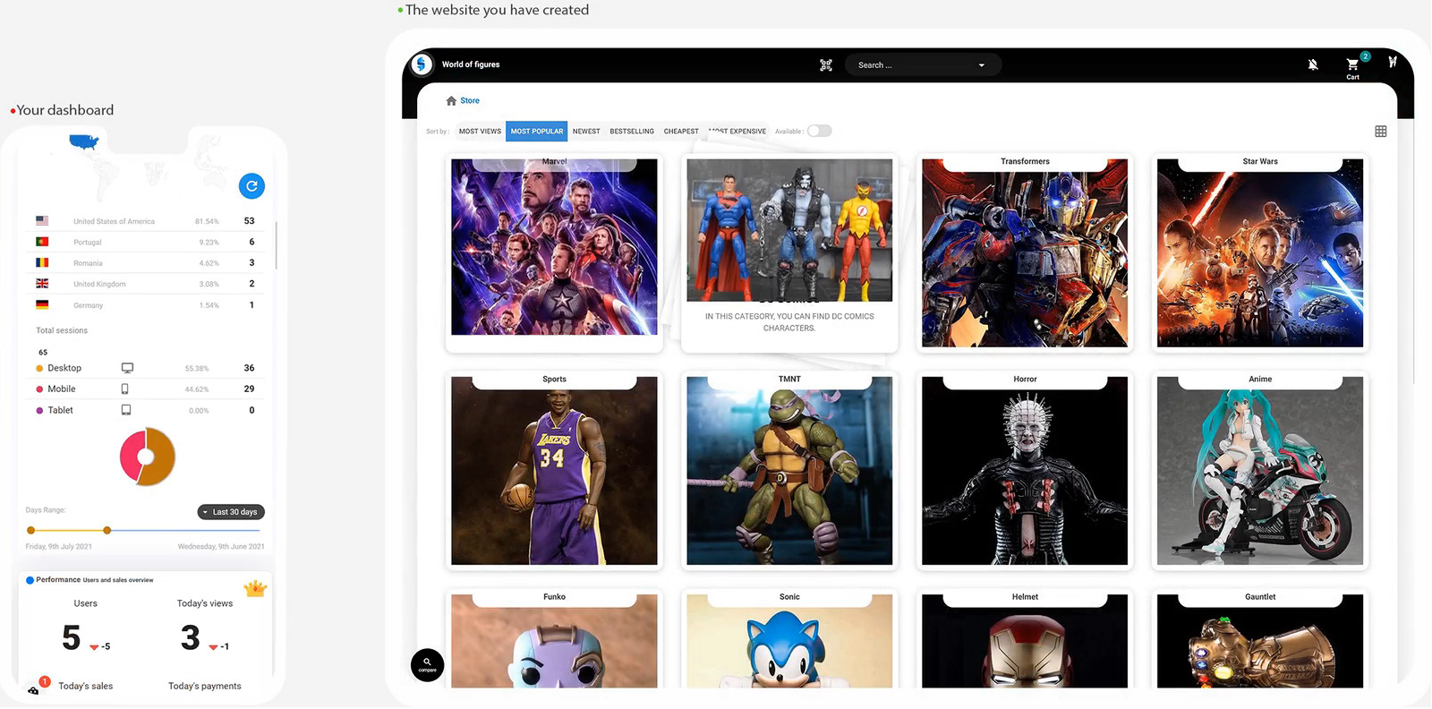This screenshot has height=709, width=1432.
Task: Open the Gauntlet category card
Action: pos(1260,639)
